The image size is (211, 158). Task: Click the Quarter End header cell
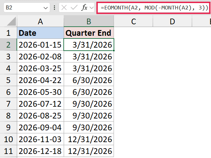89,33
